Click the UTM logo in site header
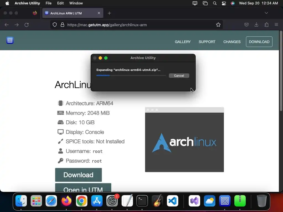The image size is (283, 212). 10,40
